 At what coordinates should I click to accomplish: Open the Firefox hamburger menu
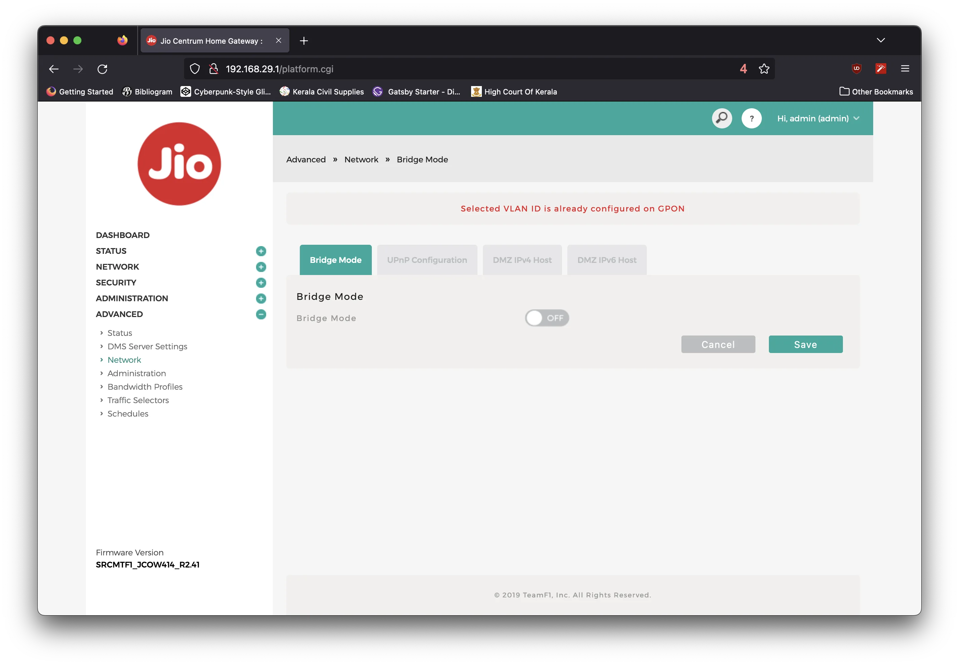[x=905, y=68]
